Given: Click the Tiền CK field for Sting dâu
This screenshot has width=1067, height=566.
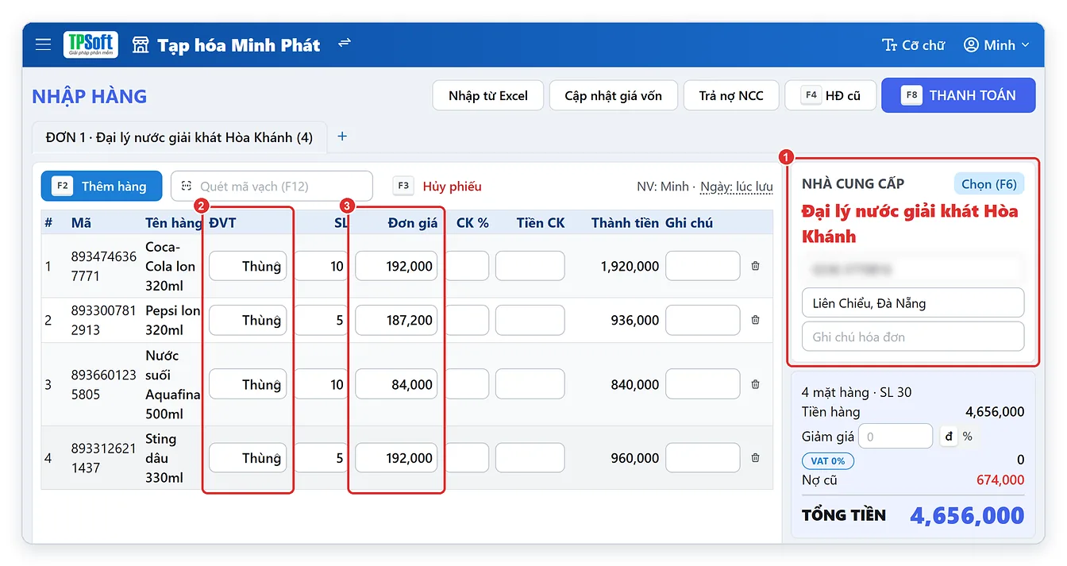Looking at the screenshot, I should point(530,458).
